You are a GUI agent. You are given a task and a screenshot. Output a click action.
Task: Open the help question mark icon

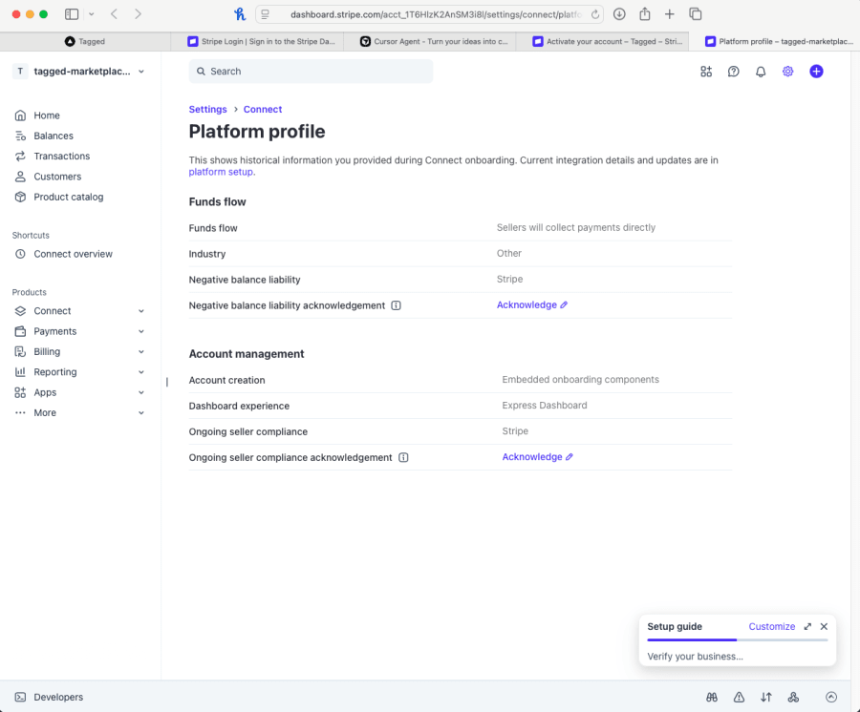(733, 72)
